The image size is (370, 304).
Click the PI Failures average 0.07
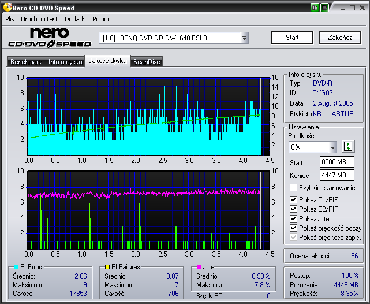coord(172,276)
